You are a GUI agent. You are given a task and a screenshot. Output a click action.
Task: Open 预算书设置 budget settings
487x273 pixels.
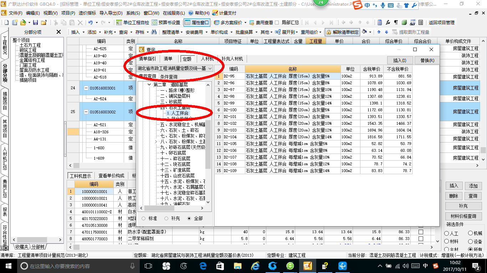point(166,22)
